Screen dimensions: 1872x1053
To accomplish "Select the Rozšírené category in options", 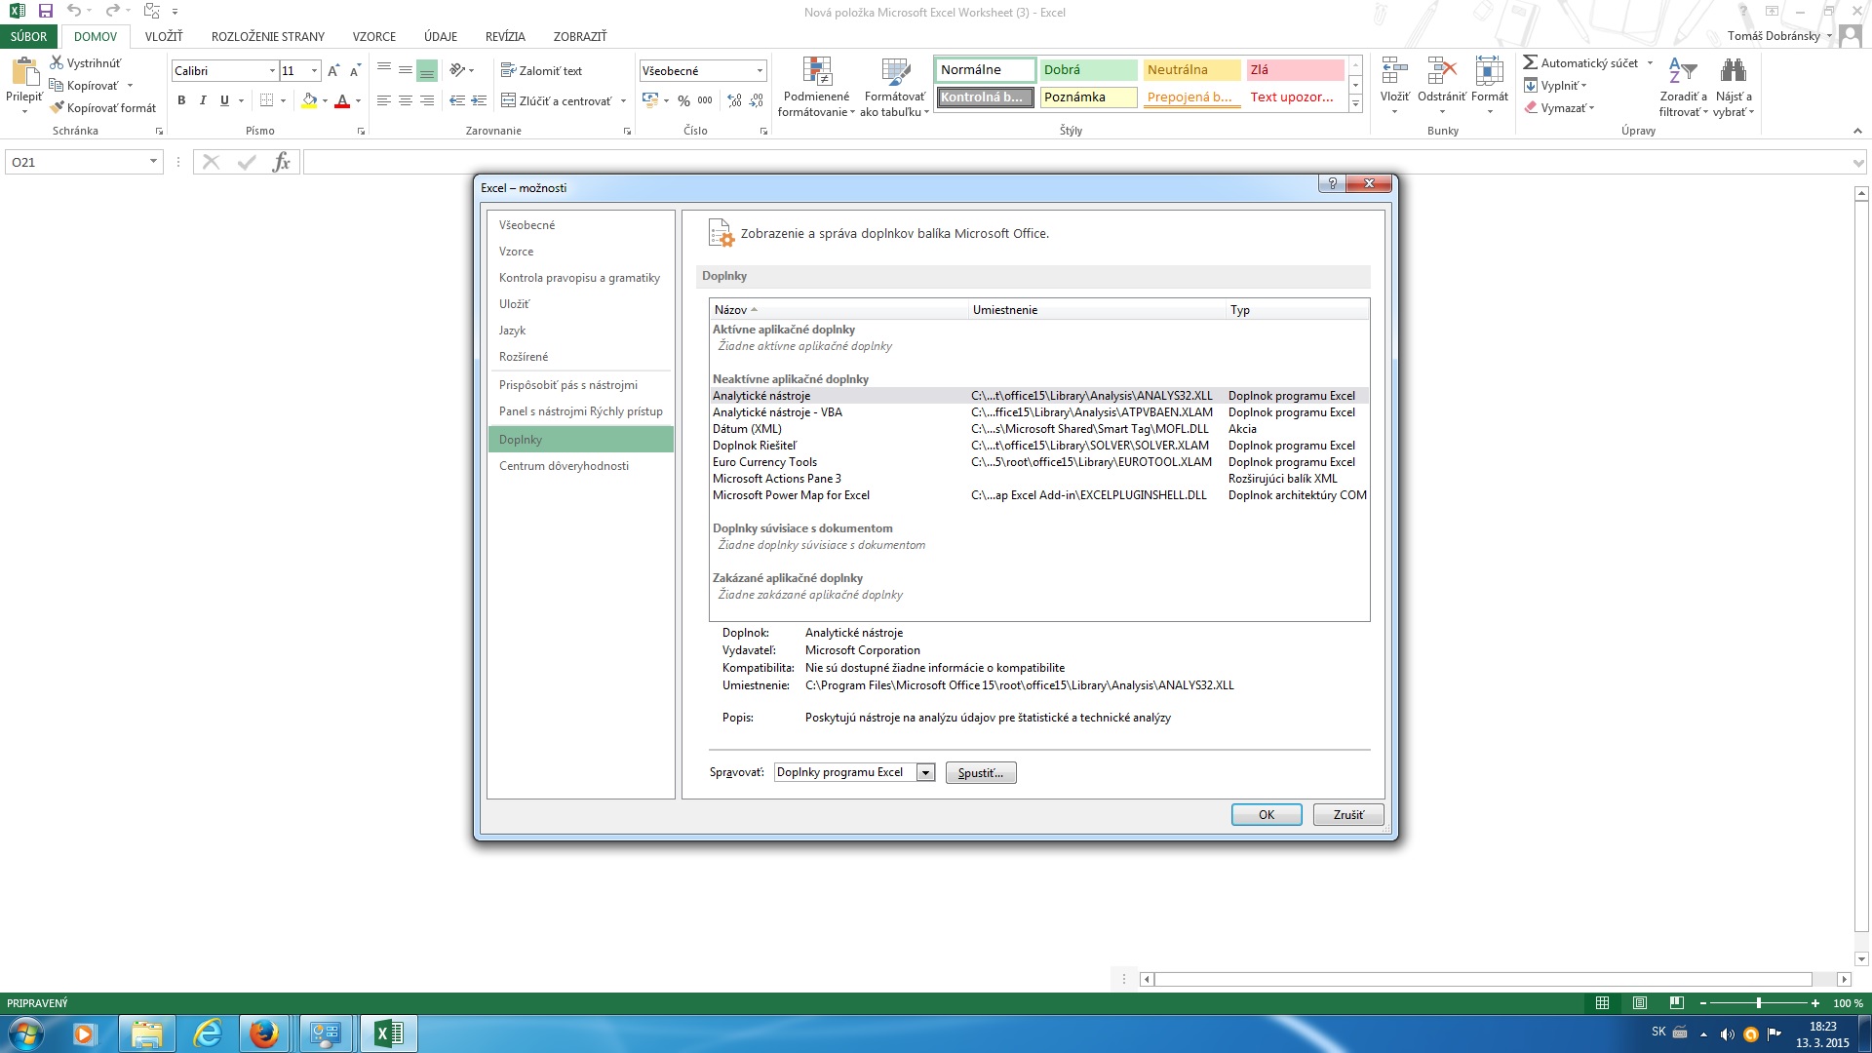I will click(x=580, y=357).
